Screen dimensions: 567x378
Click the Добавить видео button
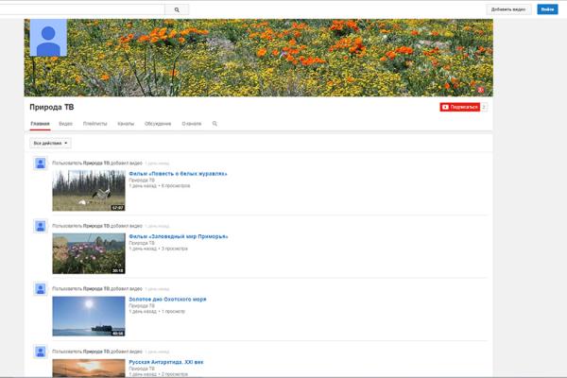point(508,9)
